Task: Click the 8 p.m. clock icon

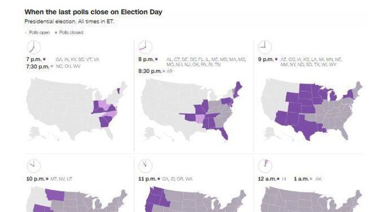Action: (x=145, y=47)
